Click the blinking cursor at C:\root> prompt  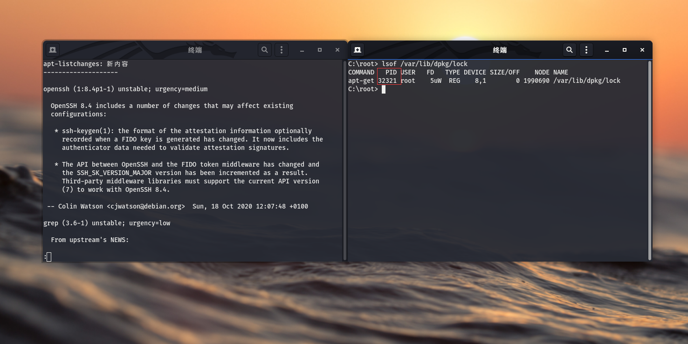point(383,89)
